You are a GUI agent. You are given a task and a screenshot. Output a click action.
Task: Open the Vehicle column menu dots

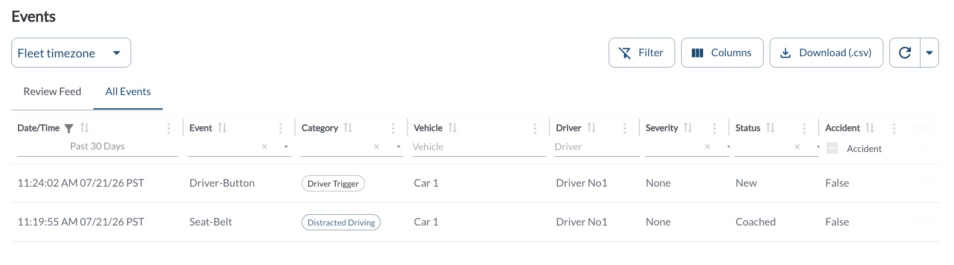[534, 128]
